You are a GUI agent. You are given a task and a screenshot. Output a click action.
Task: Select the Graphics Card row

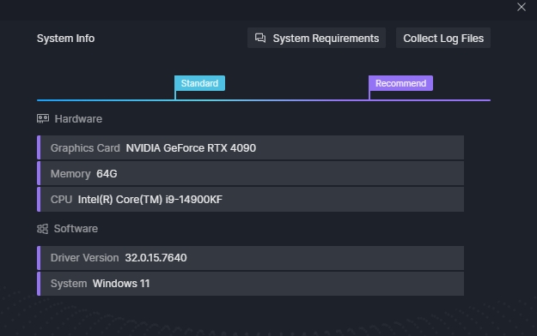tap(250, 147)
